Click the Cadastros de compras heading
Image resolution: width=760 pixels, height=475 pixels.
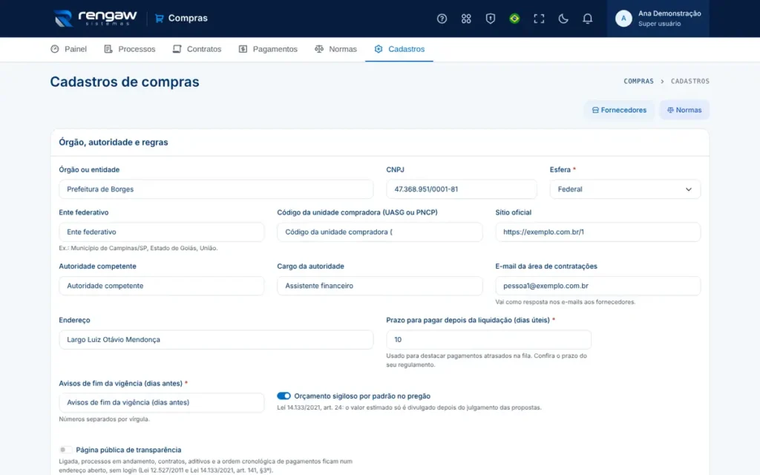click(x=125, y=82)
